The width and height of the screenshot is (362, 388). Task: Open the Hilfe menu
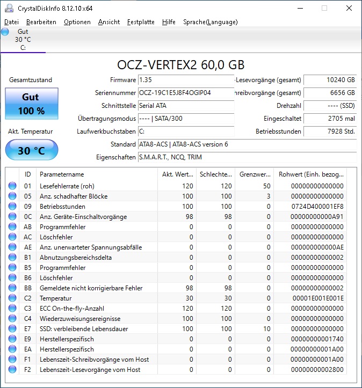(x=169, y=22)
